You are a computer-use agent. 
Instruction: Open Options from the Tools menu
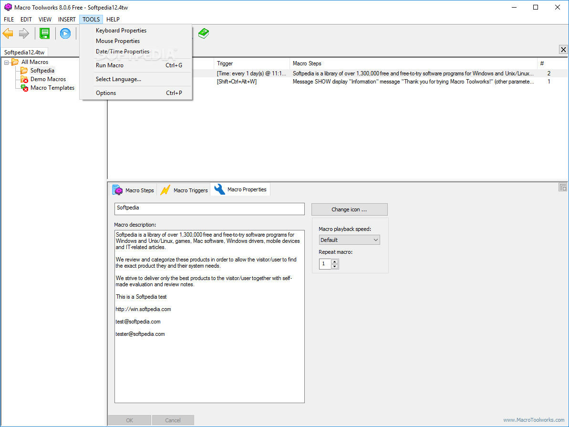pos(136,93)
